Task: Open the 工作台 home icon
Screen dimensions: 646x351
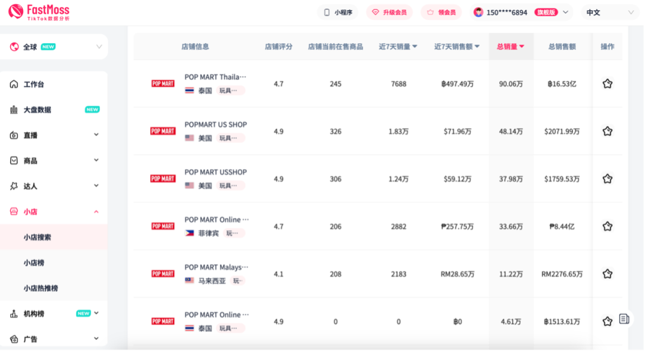Action: 14,84
